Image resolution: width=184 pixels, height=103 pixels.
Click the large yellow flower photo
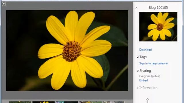click(x=67, y=51)
